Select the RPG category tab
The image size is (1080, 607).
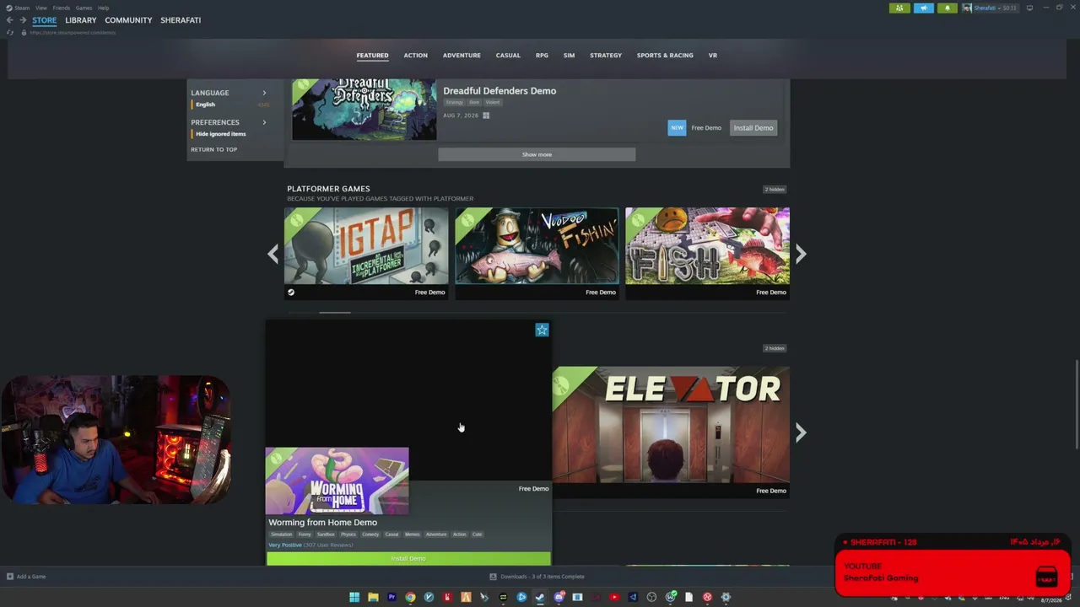542,56
